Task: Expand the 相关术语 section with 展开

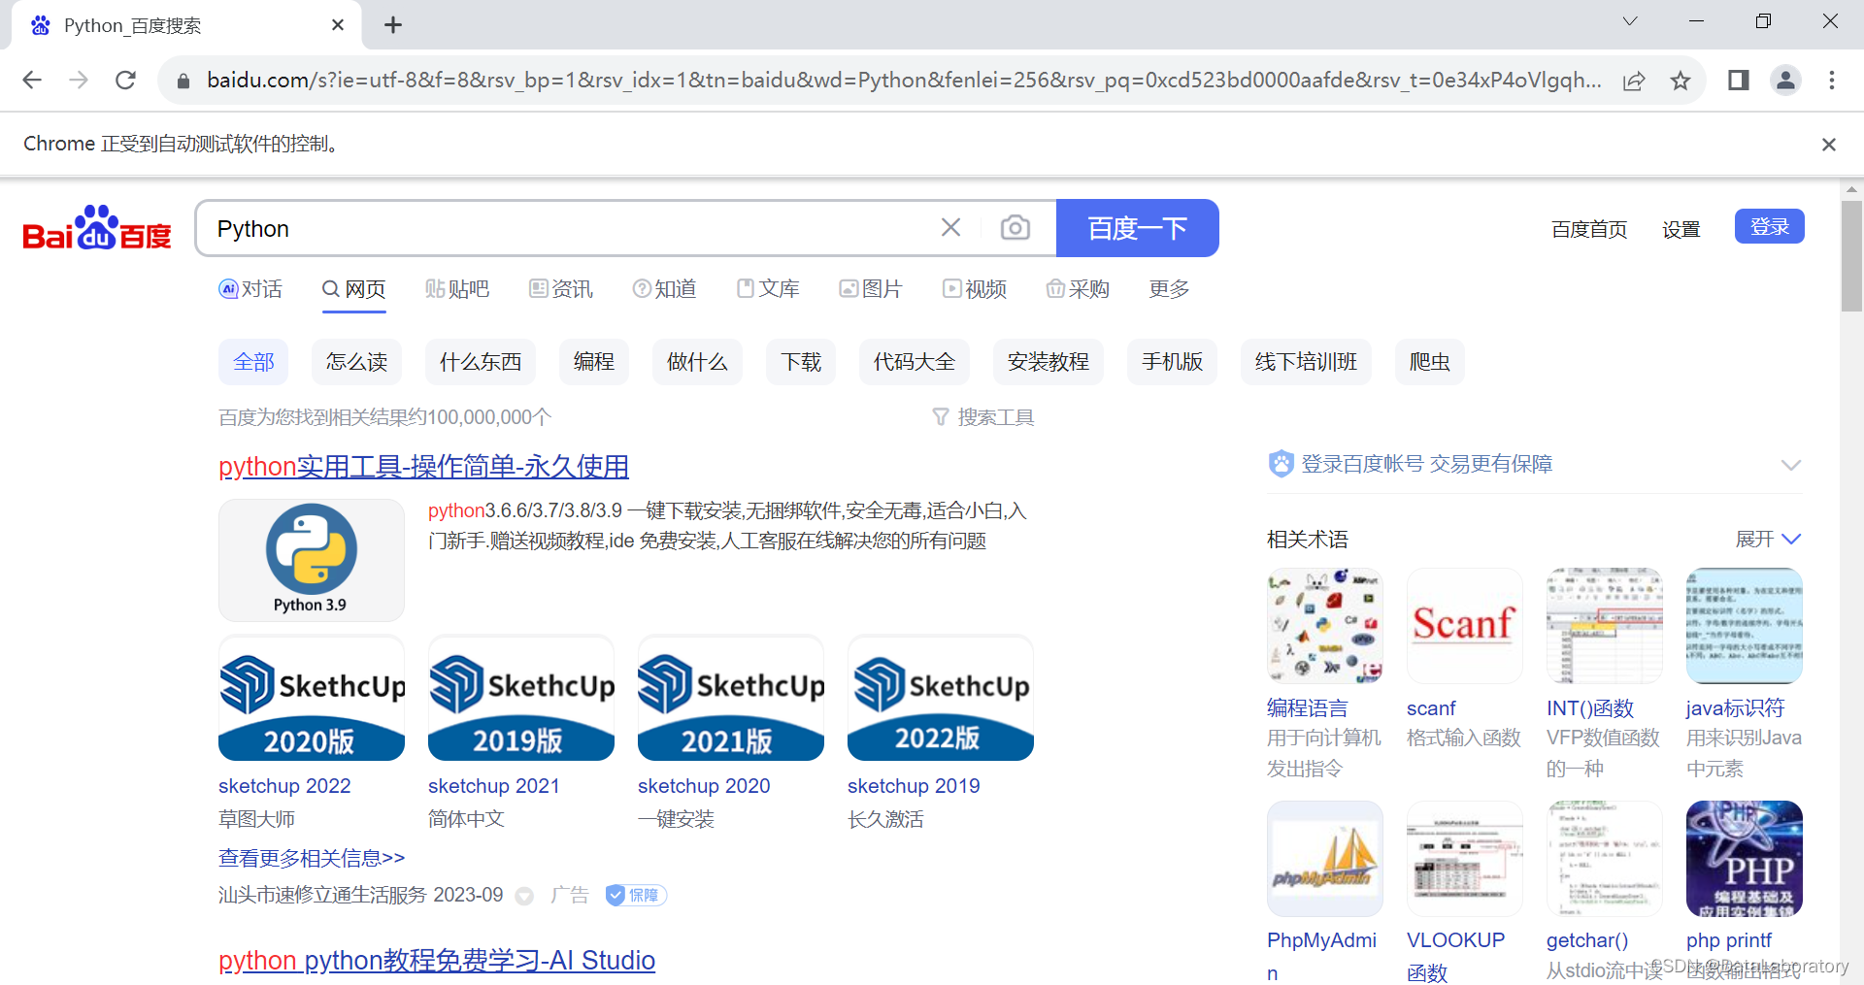Action: 1768,540
